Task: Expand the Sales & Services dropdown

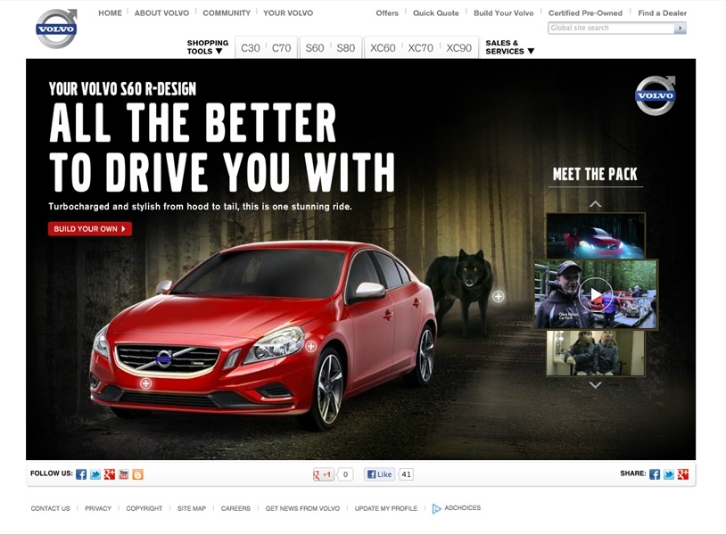Action: (x=510, y=46)
